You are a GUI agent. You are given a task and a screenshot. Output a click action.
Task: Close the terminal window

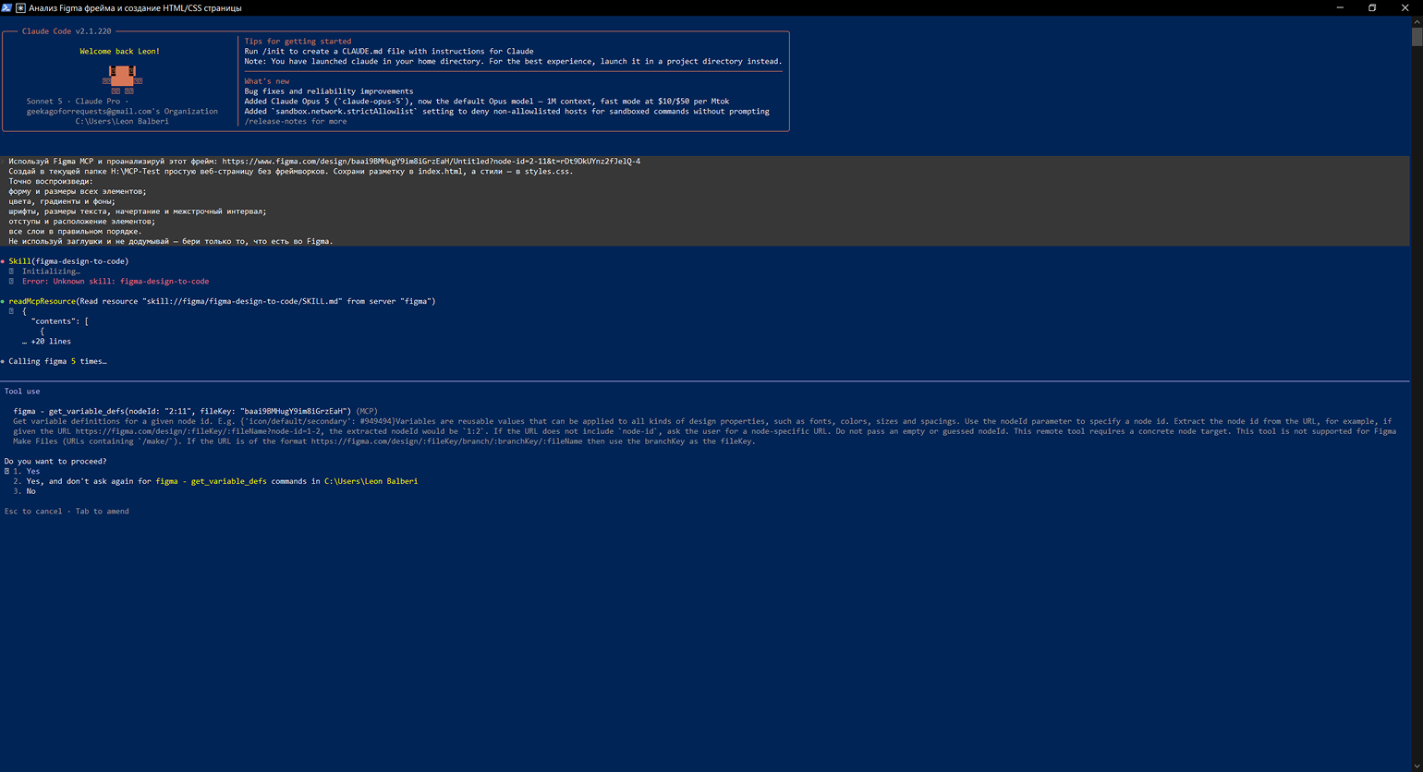point(1405,7)
